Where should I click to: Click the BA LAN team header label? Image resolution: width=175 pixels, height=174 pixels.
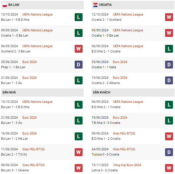click(x=14, y=5)
